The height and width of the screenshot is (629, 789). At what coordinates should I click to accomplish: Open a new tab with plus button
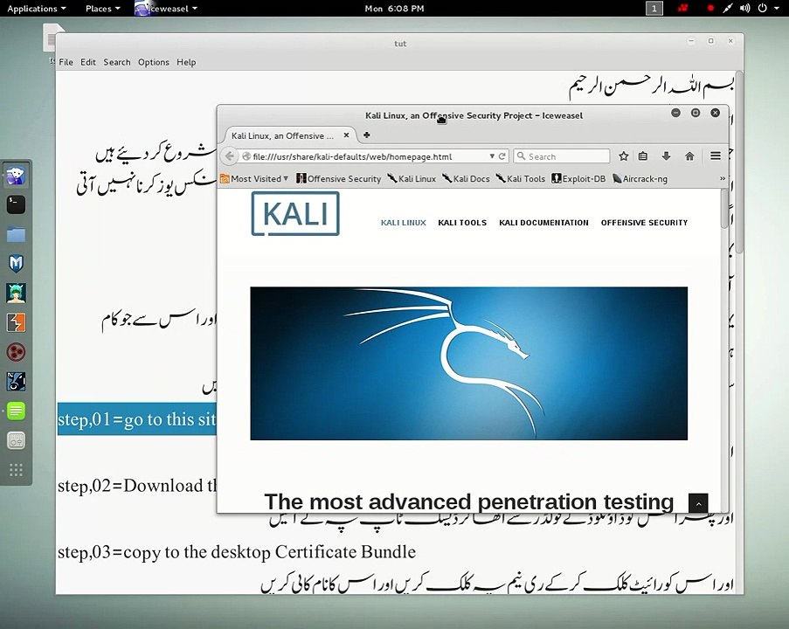367,135
